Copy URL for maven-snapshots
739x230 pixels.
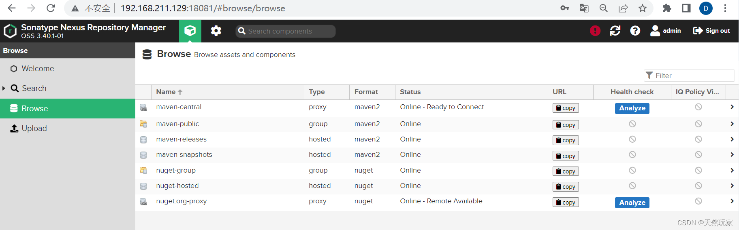click(566, 156)
